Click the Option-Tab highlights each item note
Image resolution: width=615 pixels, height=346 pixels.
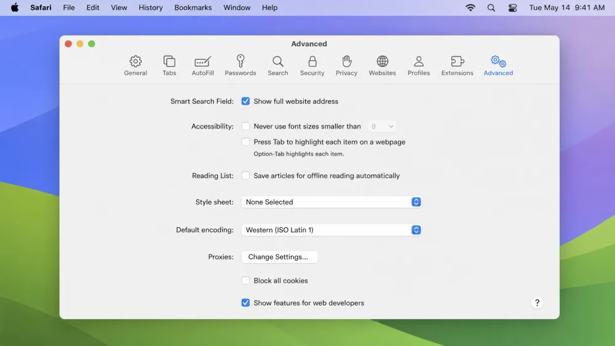[x=299, y=154]
